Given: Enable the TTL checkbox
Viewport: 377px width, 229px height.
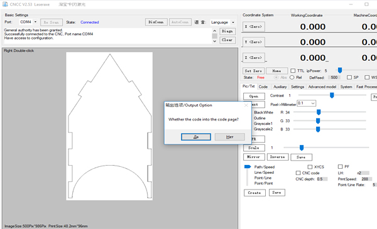Looking at the screenshot, I should coord(293,70).
